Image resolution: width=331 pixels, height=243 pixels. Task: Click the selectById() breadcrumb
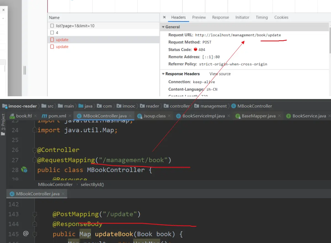pyautogui.click(x=92, y=185)
